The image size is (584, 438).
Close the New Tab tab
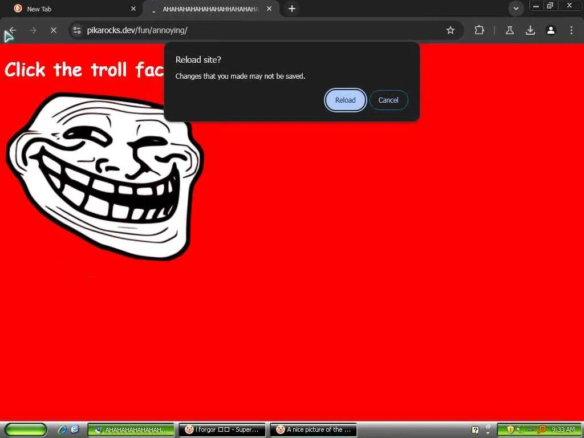pyautogui.click(x=133, y=9)
